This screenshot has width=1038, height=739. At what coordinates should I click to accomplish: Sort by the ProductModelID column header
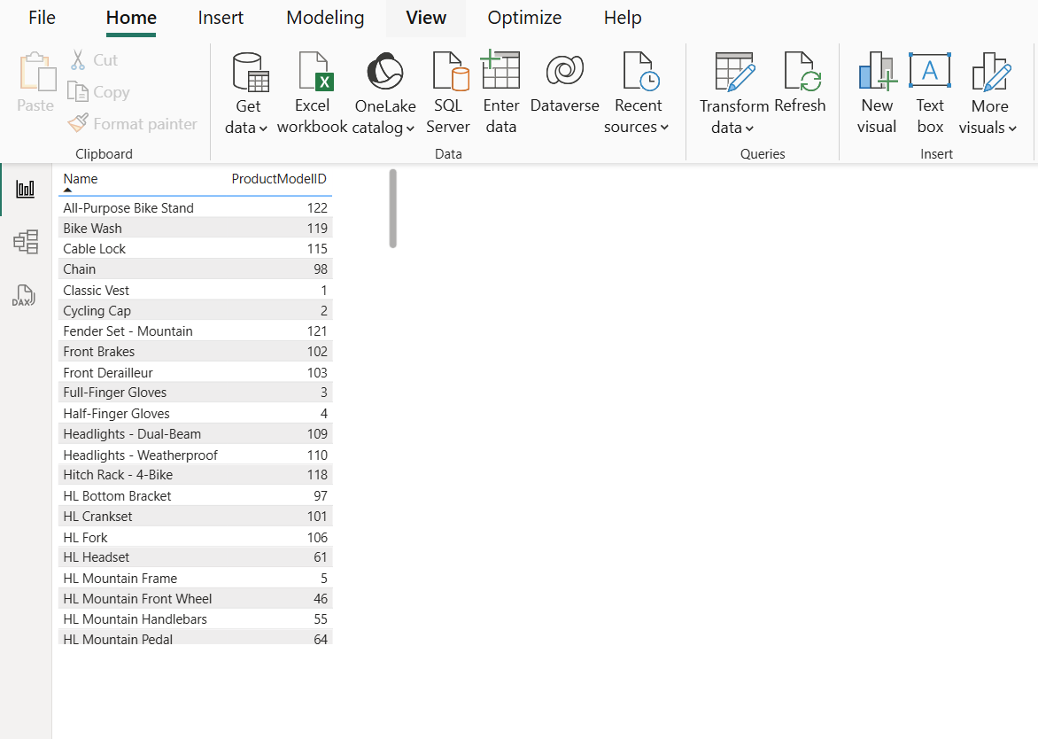coord(279,178)
